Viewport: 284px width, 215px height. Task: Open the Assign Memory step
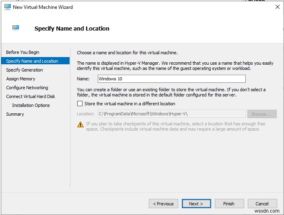coord(21,79)
